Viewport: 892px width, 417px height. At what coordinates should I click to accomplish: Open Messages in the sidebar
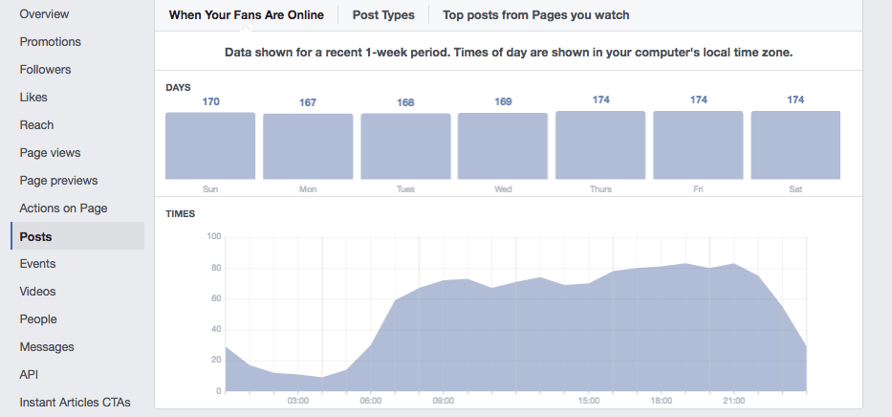pyautogui.click(x=47, y=347)
